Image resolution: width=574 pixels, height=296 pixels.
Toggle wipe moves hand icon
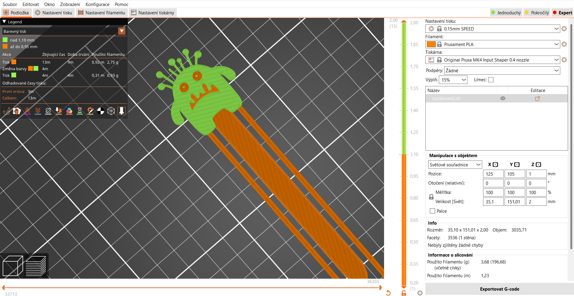[x=17, y=111]
